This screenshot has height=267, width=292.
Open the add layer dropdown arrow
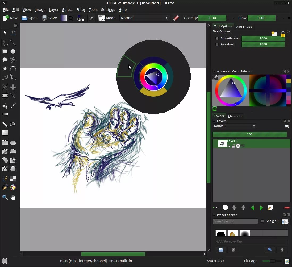tap(217, 208)
